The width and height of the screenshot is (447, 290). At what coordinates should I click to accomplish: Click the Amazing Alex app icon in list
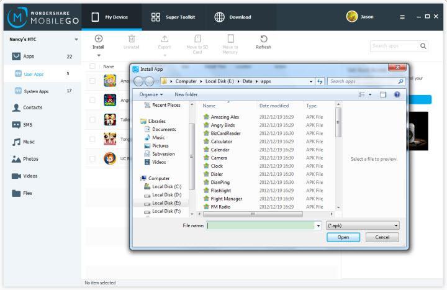coord(110,81)
